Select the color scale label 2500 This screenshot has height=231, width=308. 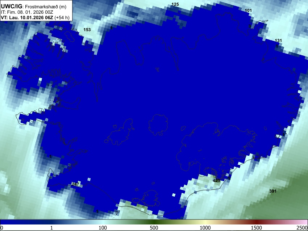[302, 228]
